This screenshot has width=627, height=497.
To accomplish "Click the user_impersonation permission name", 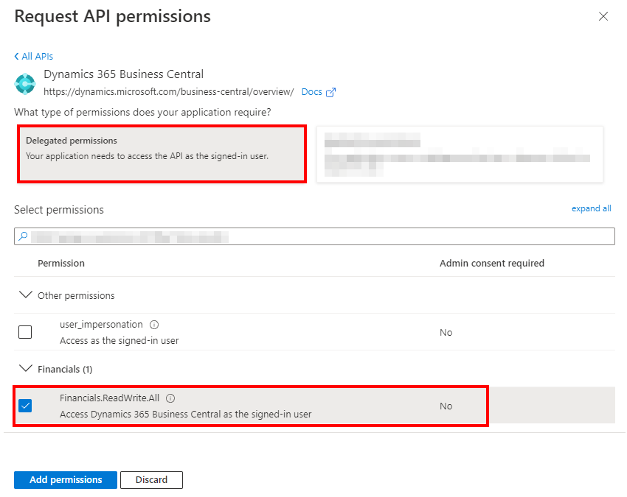I will (x=101, y=325).
